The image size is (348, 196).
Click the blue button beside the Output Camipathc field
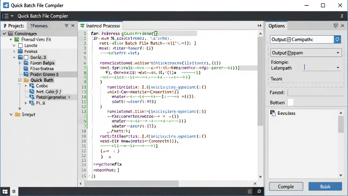pos(337,39)
